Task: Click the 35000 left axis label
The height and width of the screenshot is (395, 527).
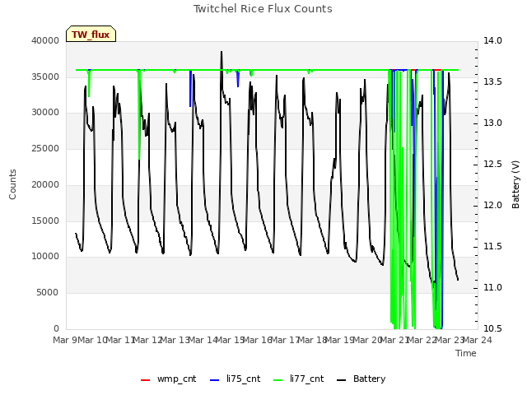Action: (x=45, y=77)
